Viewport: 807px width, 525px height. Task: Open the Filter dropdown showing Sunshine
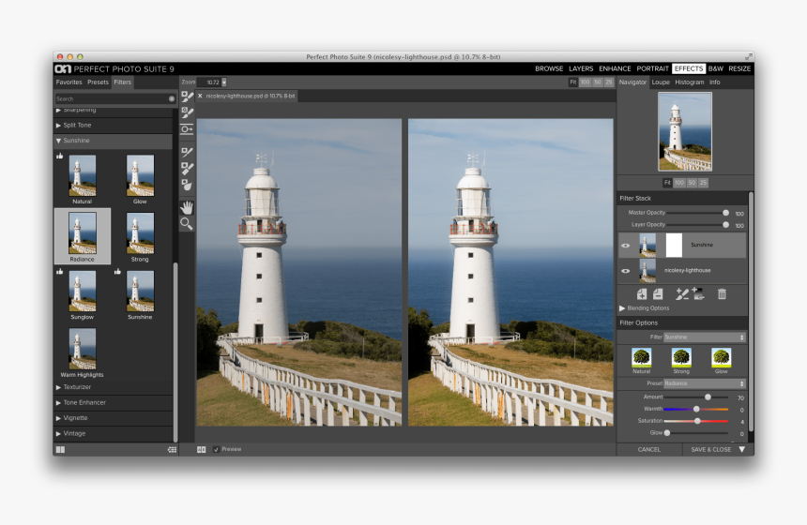pos(705,337)
